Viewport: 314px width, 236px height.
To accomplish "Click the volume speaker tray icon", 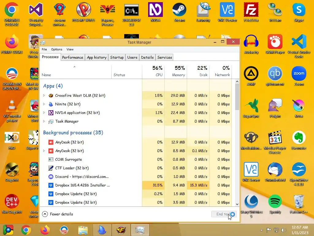I will click(x=284, y=230).
